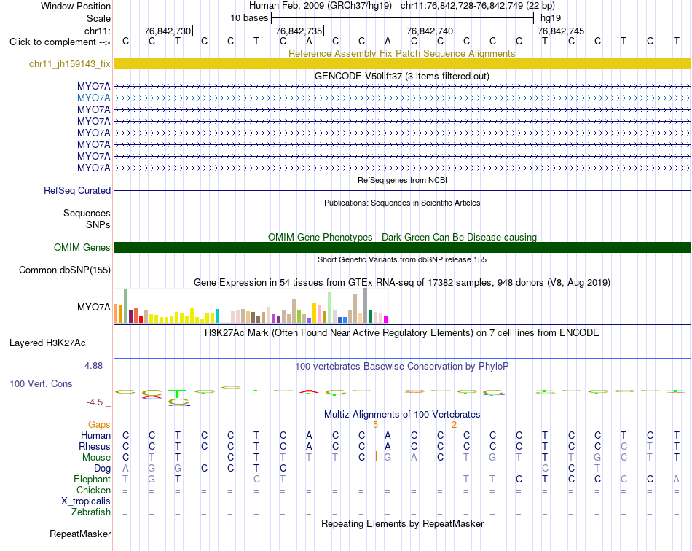Open the highlighted light-blue MYO7A transcript label
This screenshot has width=692, height=551.
pyautogui.click(x=93, y=98)
